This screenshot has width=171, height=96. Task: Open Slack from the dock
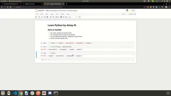(32, 93)
